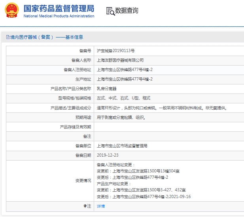Select 左式、中式、右式、U型、框式 specification
The width and height of the screenshot is (244, 217).
(123, 98)
